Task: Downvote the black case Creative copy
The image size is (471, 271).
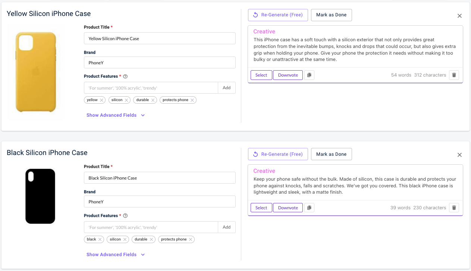Action: click(x=288, y=207)
